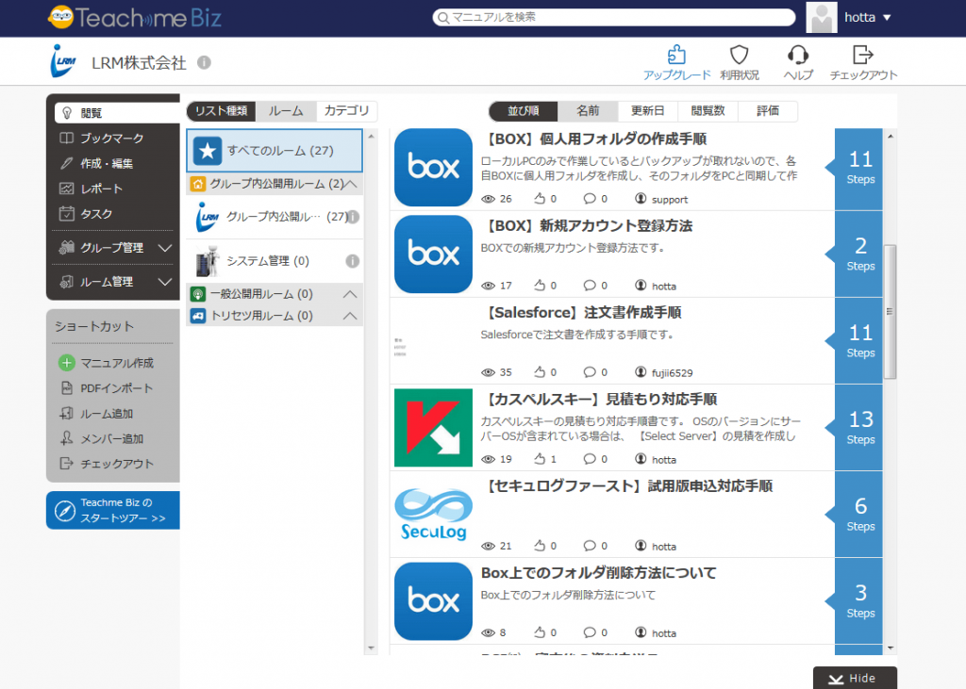Select the リスト種類 tab
Image resolution: width=966 pixels, height=689 pixels.
[221, 111]
